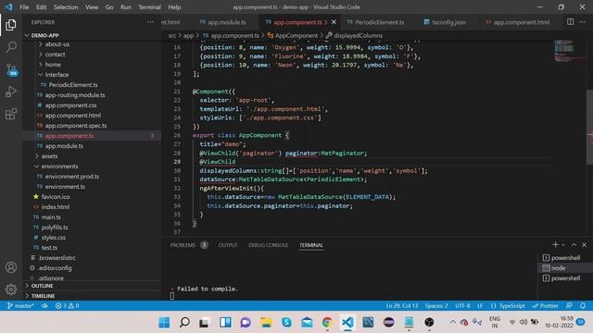Open favicon.ico in explorer
593x333 pixels.
coord(56,197)
